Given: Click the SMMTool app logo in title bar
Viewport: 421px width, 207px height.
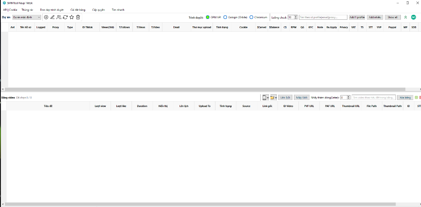Looking at the screenshot, I should point(4,3).
